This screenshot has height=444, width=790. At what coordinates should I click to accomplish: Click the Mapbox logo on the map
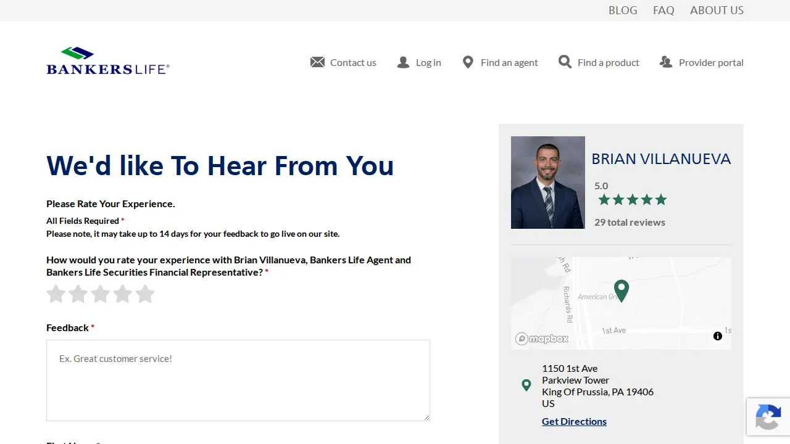point(542,339)
